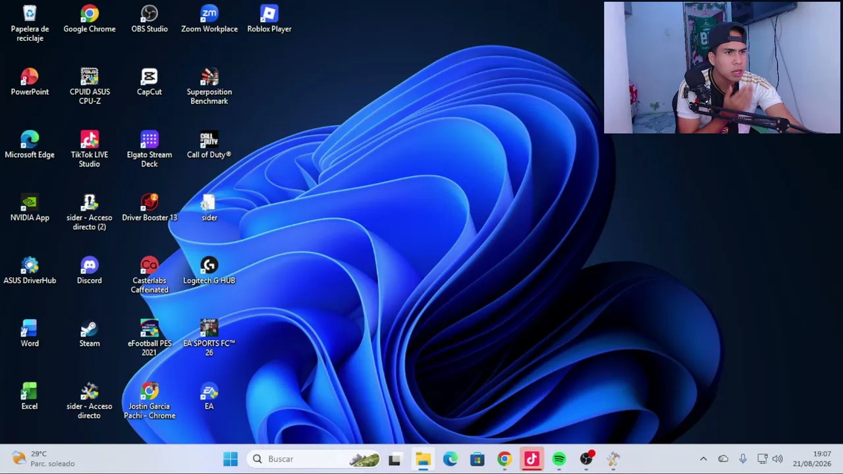Image resolution: width=843 pixels, height=474 pixels.
Task: Select the CPUID ASUS CPU-Z icon
Action: [x=90, y=86]
